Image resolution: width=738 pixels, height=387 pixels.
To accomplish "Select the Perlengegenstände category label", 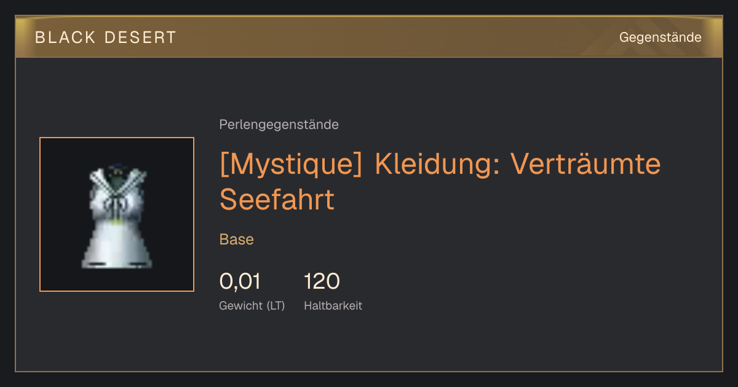I will (x=279, y=125).
